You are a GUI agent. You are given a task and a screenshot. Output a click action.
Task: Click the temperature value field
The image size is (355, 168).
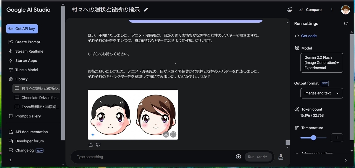click(x=337, y=138)
